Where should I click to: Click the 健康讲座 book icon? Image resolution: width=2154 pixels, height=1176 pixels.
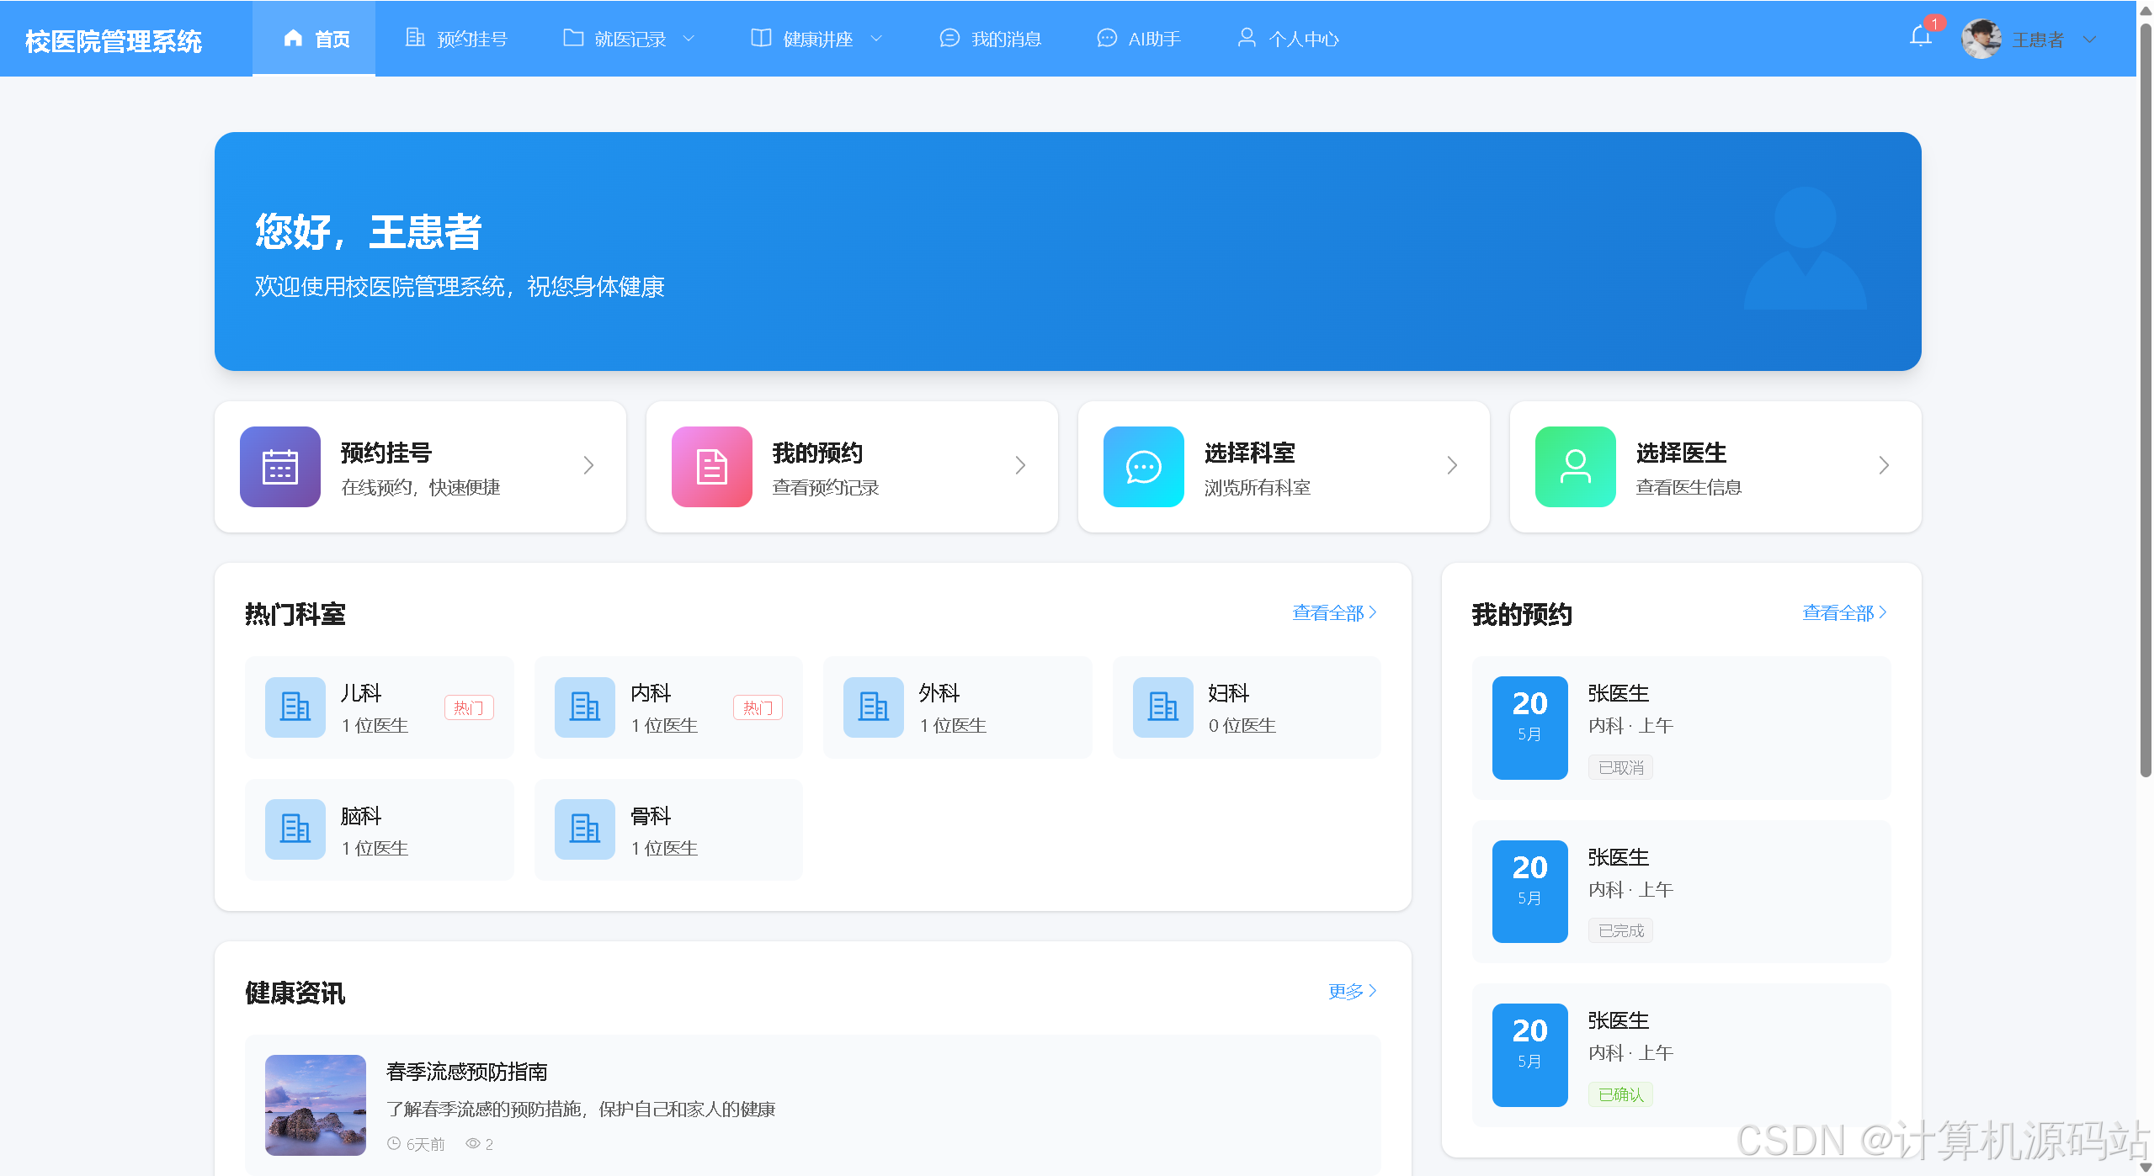tap(761, 38)
